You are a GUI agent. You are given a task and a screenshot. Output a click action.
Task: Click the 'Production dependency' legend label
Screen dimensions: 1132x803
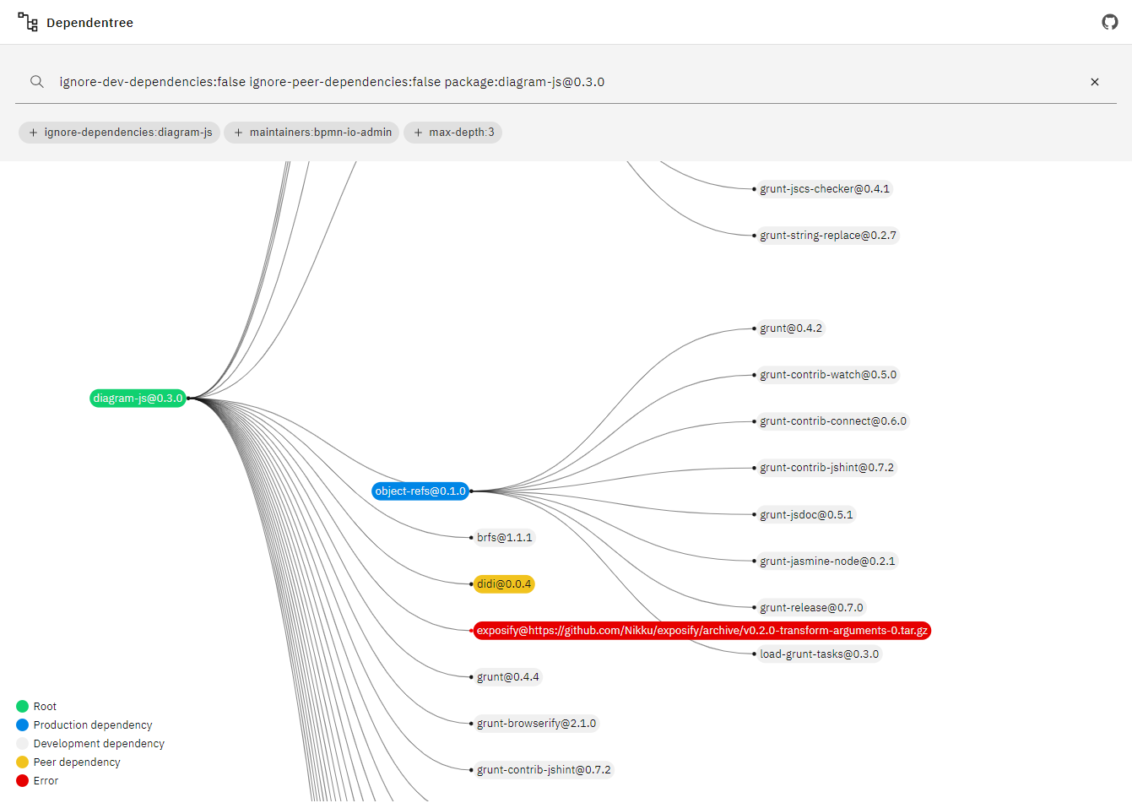click(93, 725)
